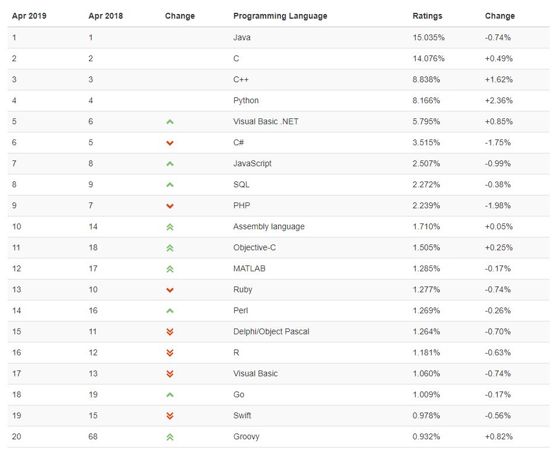Open the Python language entry
The width and height of the screenshot is (556, 451).
click(246, 100)
